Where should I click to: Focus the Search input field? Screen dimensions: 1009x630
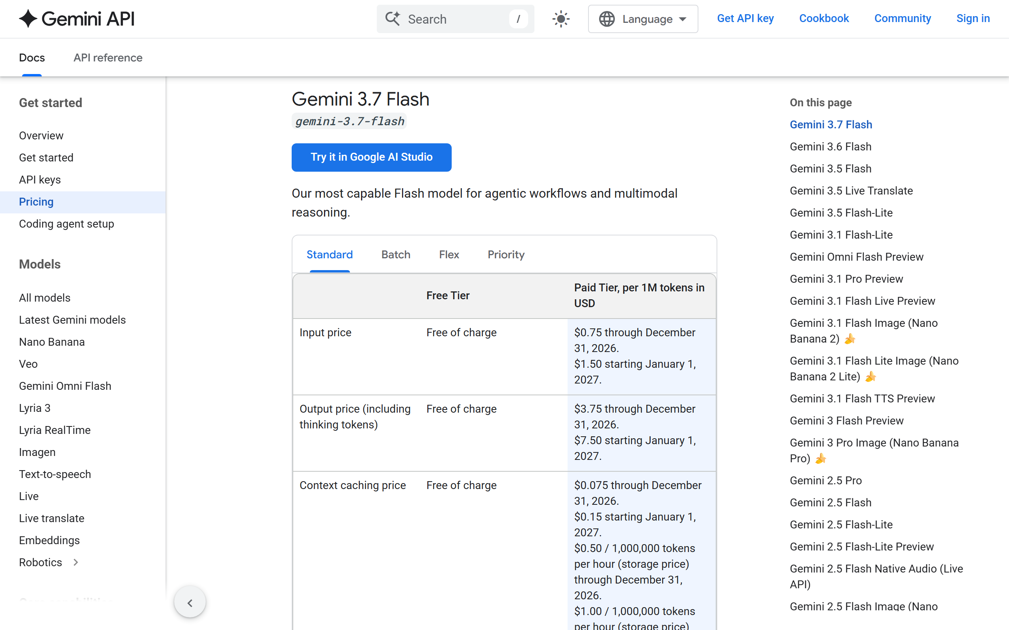[x=455, y=19]
